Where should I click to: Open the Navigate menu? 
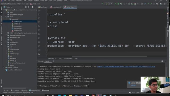pyautogui.click(x=19, y=1)
